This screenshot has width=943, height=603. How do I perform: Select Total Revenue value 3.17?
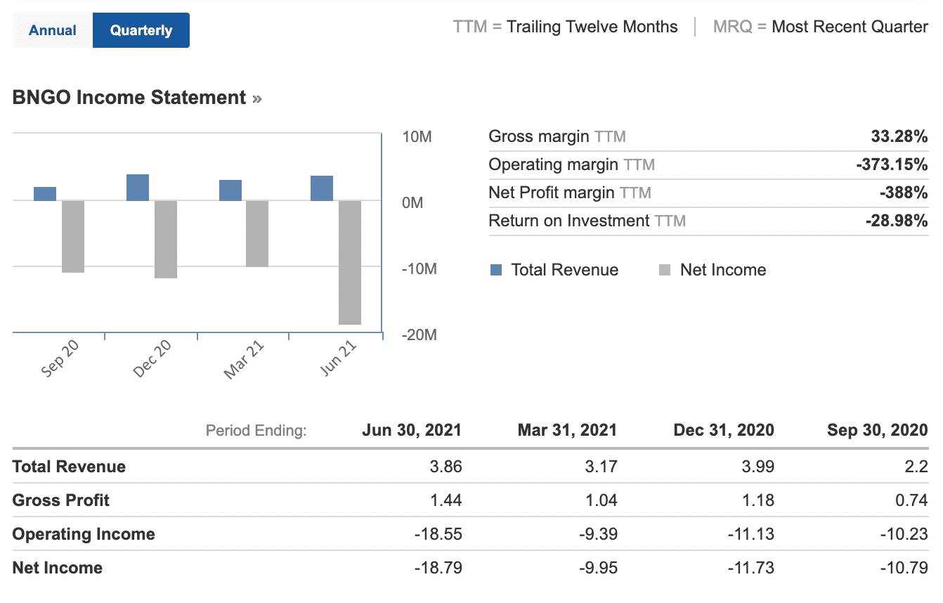coord(601,467)
